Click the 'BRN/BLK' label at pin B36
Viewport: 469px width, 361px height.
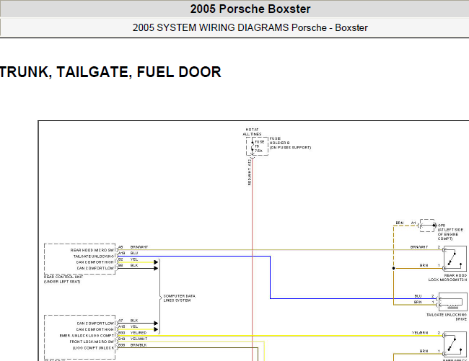point(139,345)
